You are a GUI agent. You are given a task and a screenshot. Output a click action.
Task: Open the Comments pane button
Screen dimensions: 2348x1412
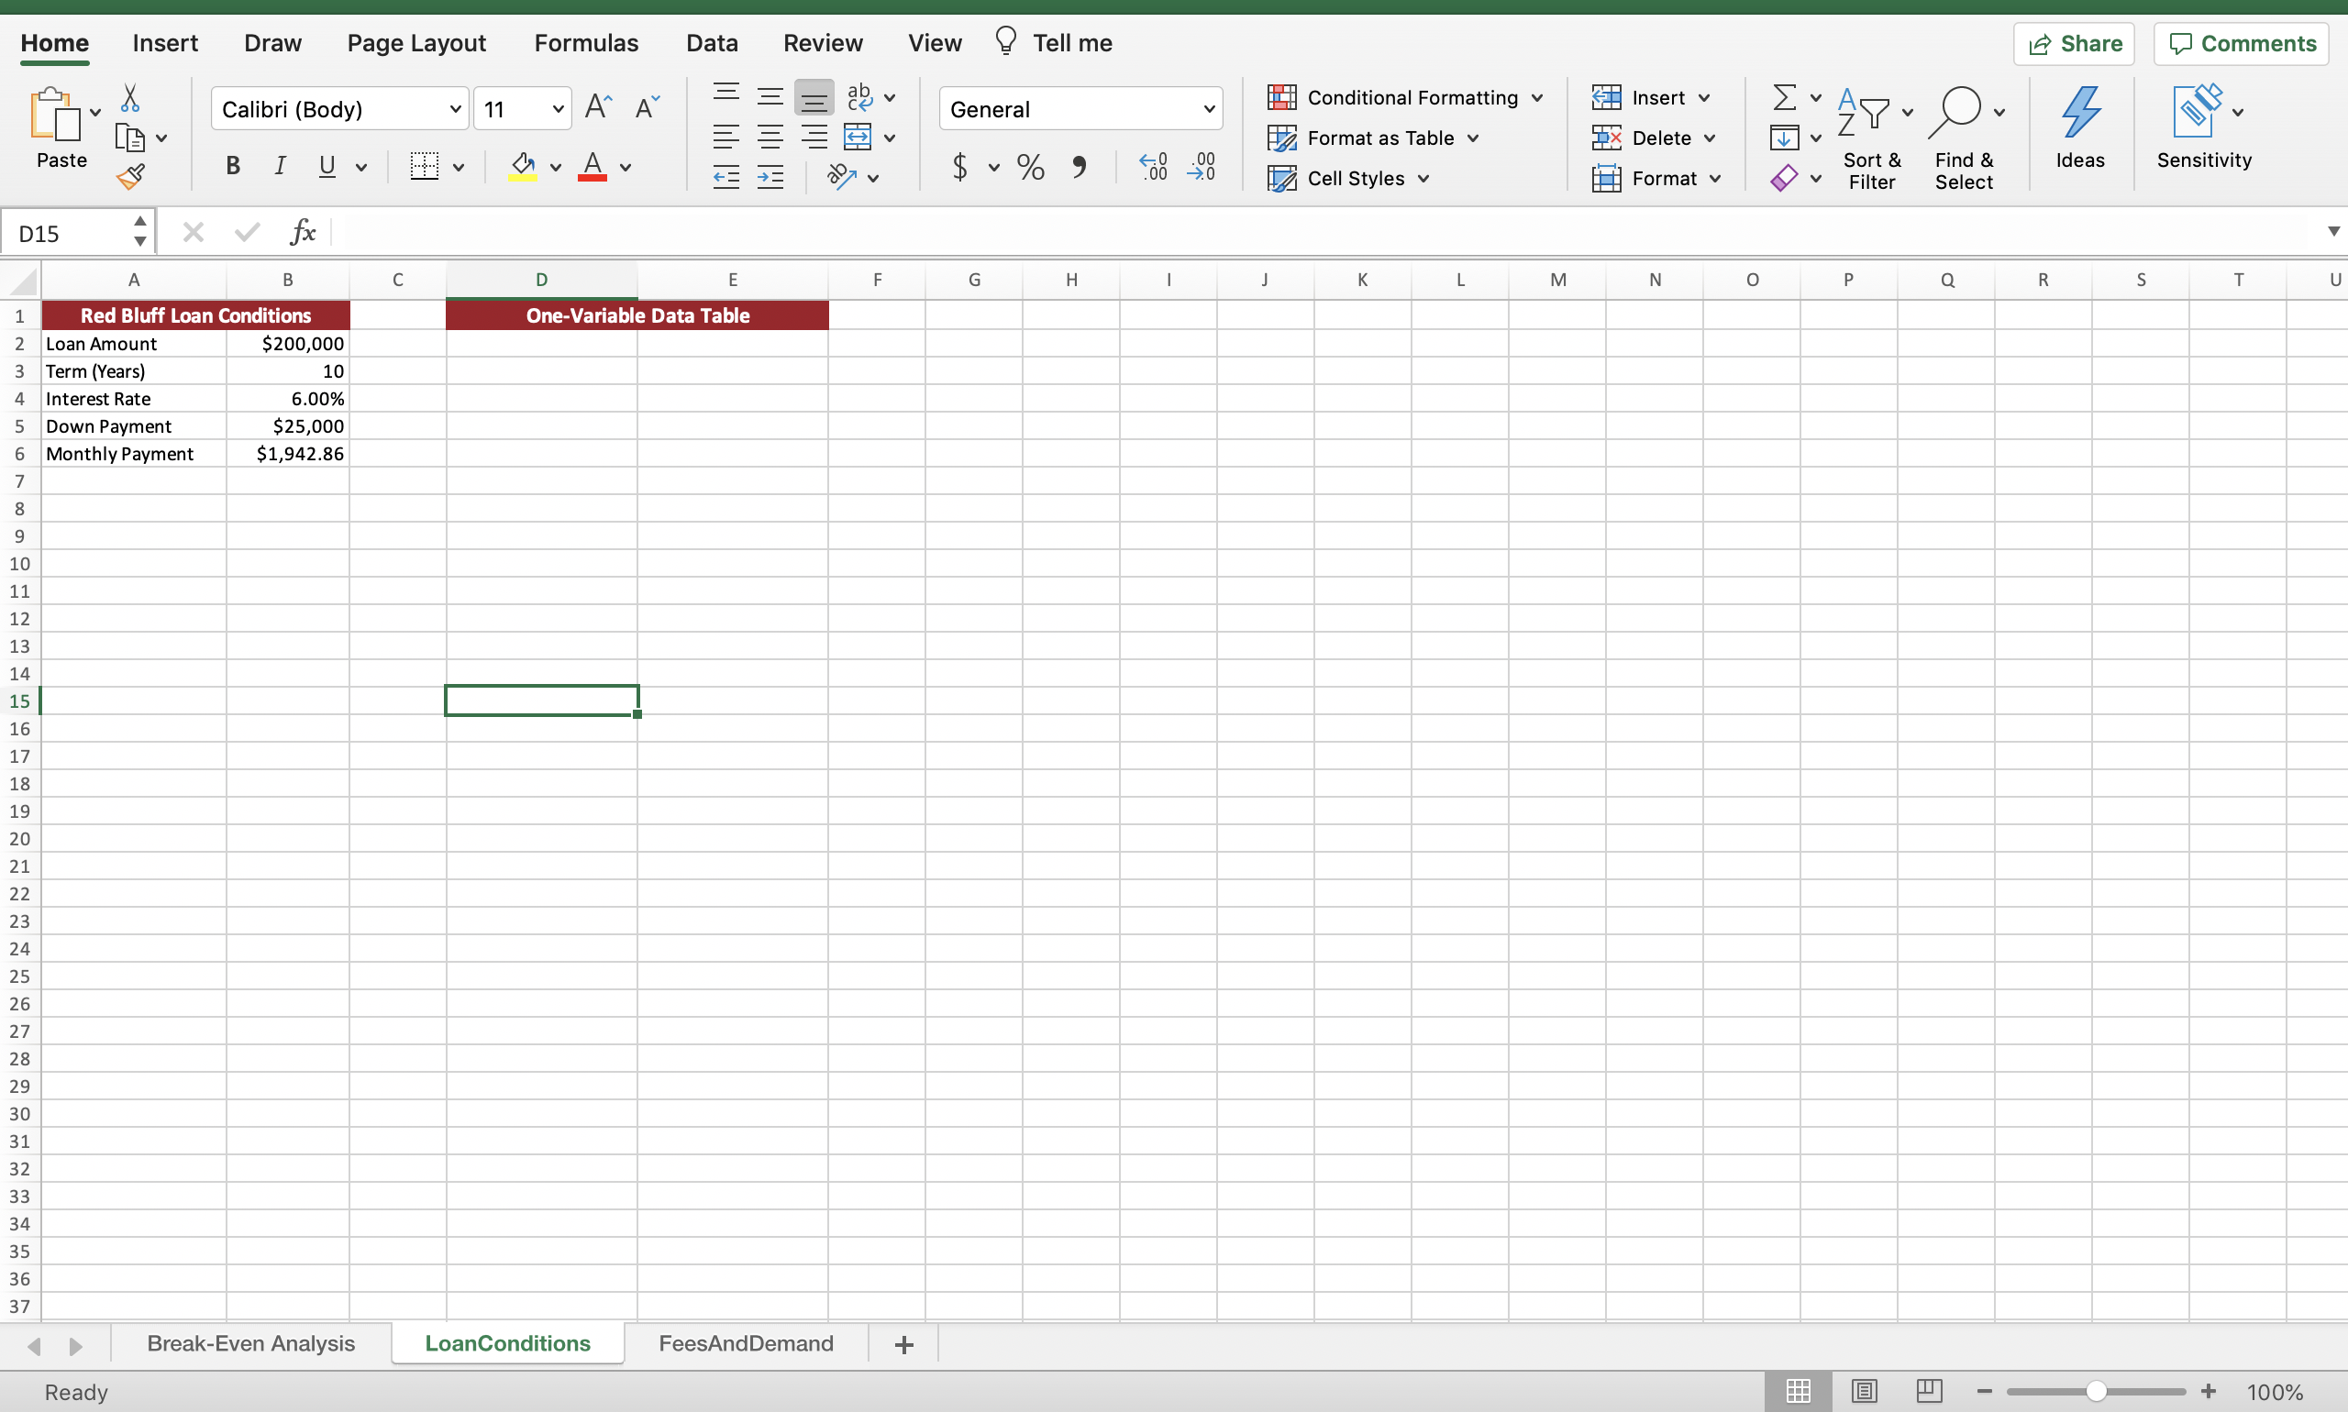tap(2242, 44)
